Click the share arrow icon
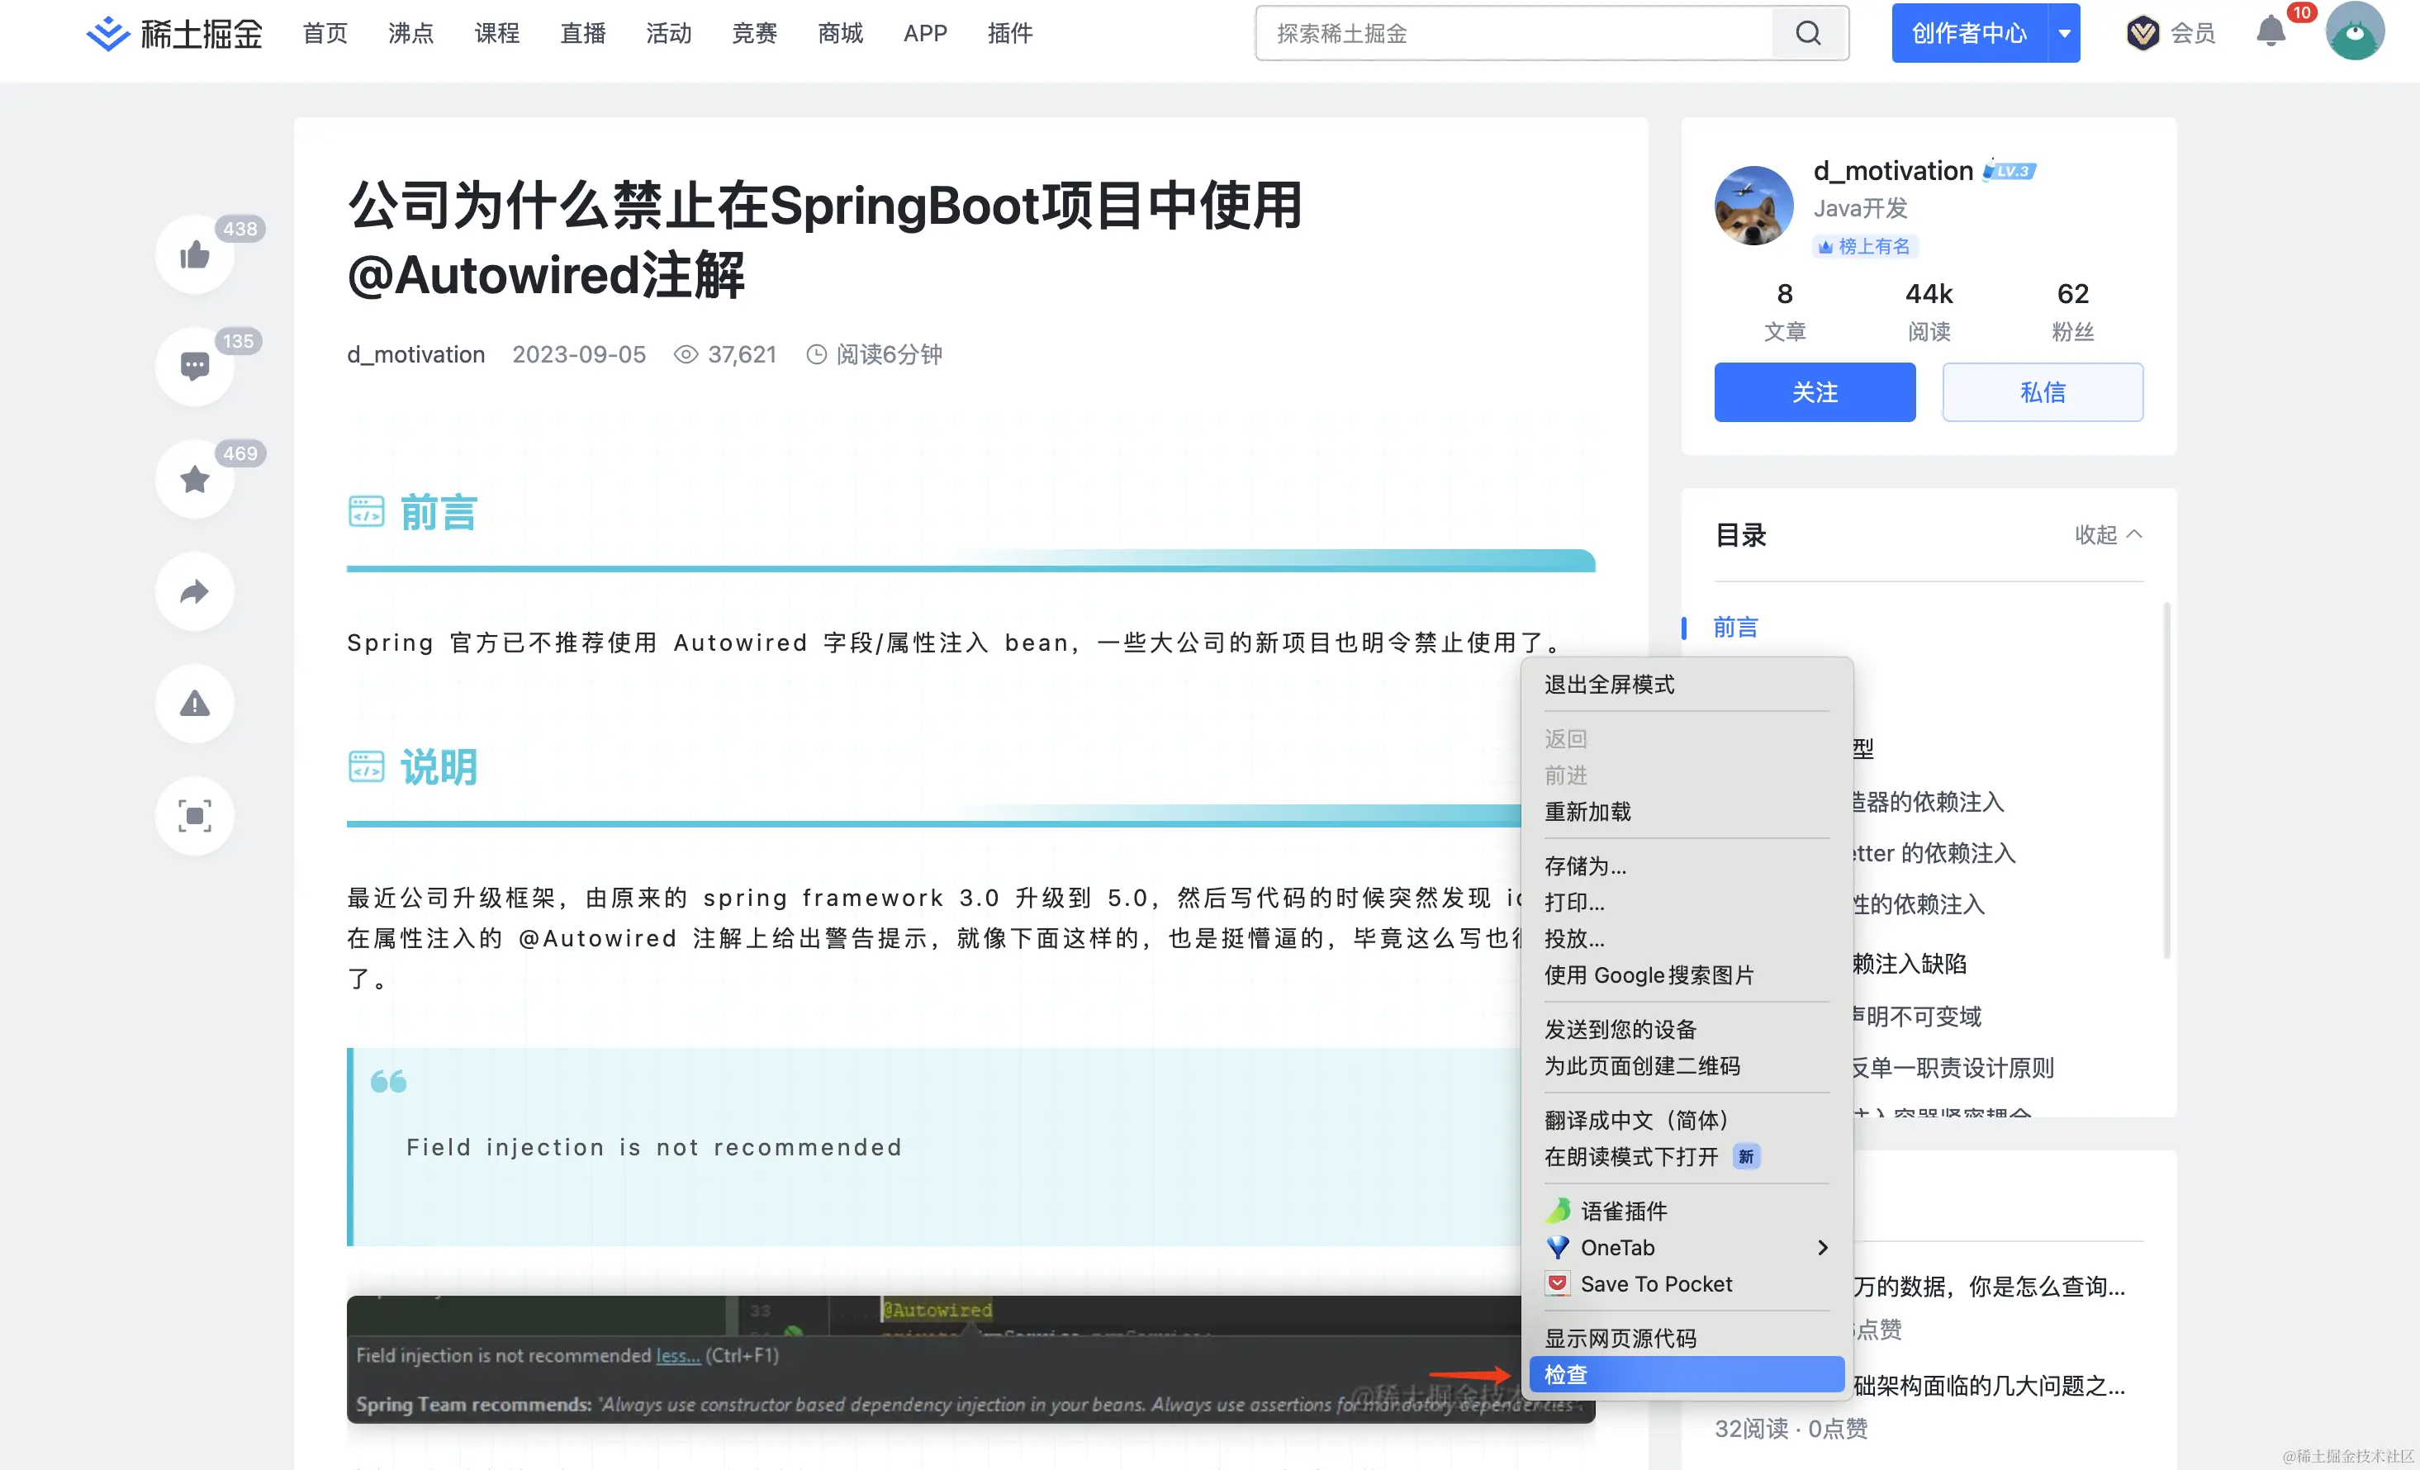Screen dimensions: 2420x1470 click(x=194, y=591)
